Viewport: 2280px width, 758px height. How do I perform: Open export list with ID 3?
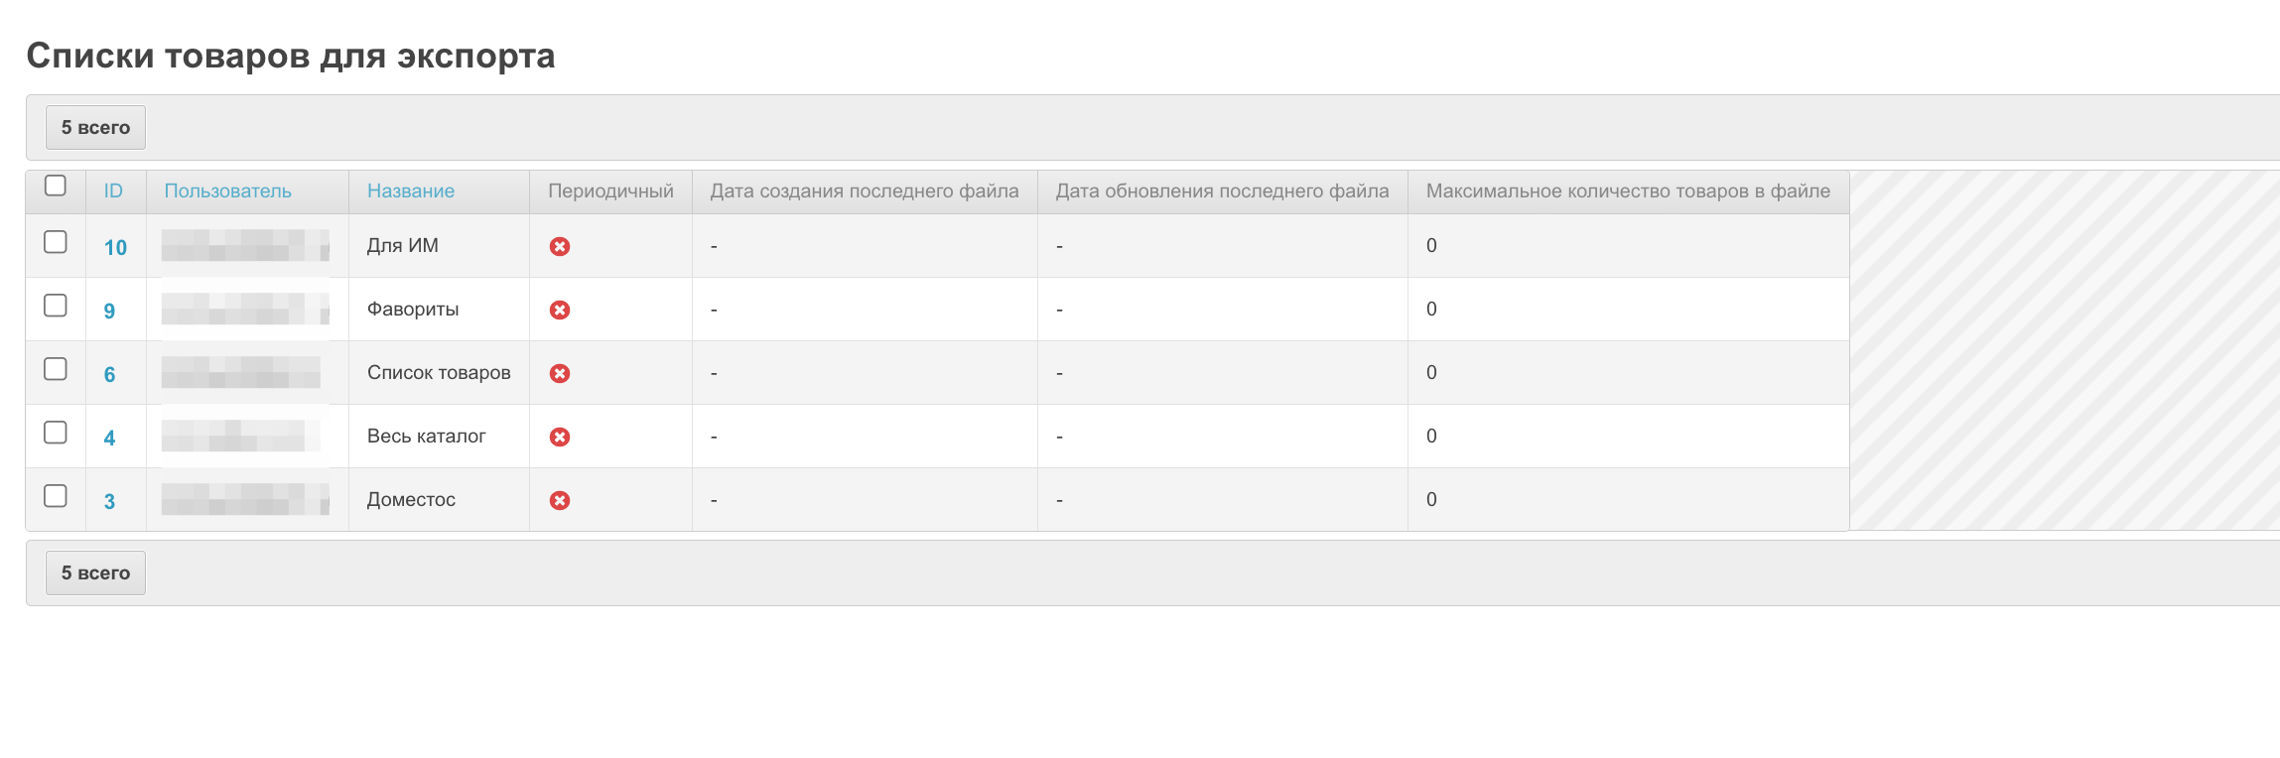(x=109, y=501)
